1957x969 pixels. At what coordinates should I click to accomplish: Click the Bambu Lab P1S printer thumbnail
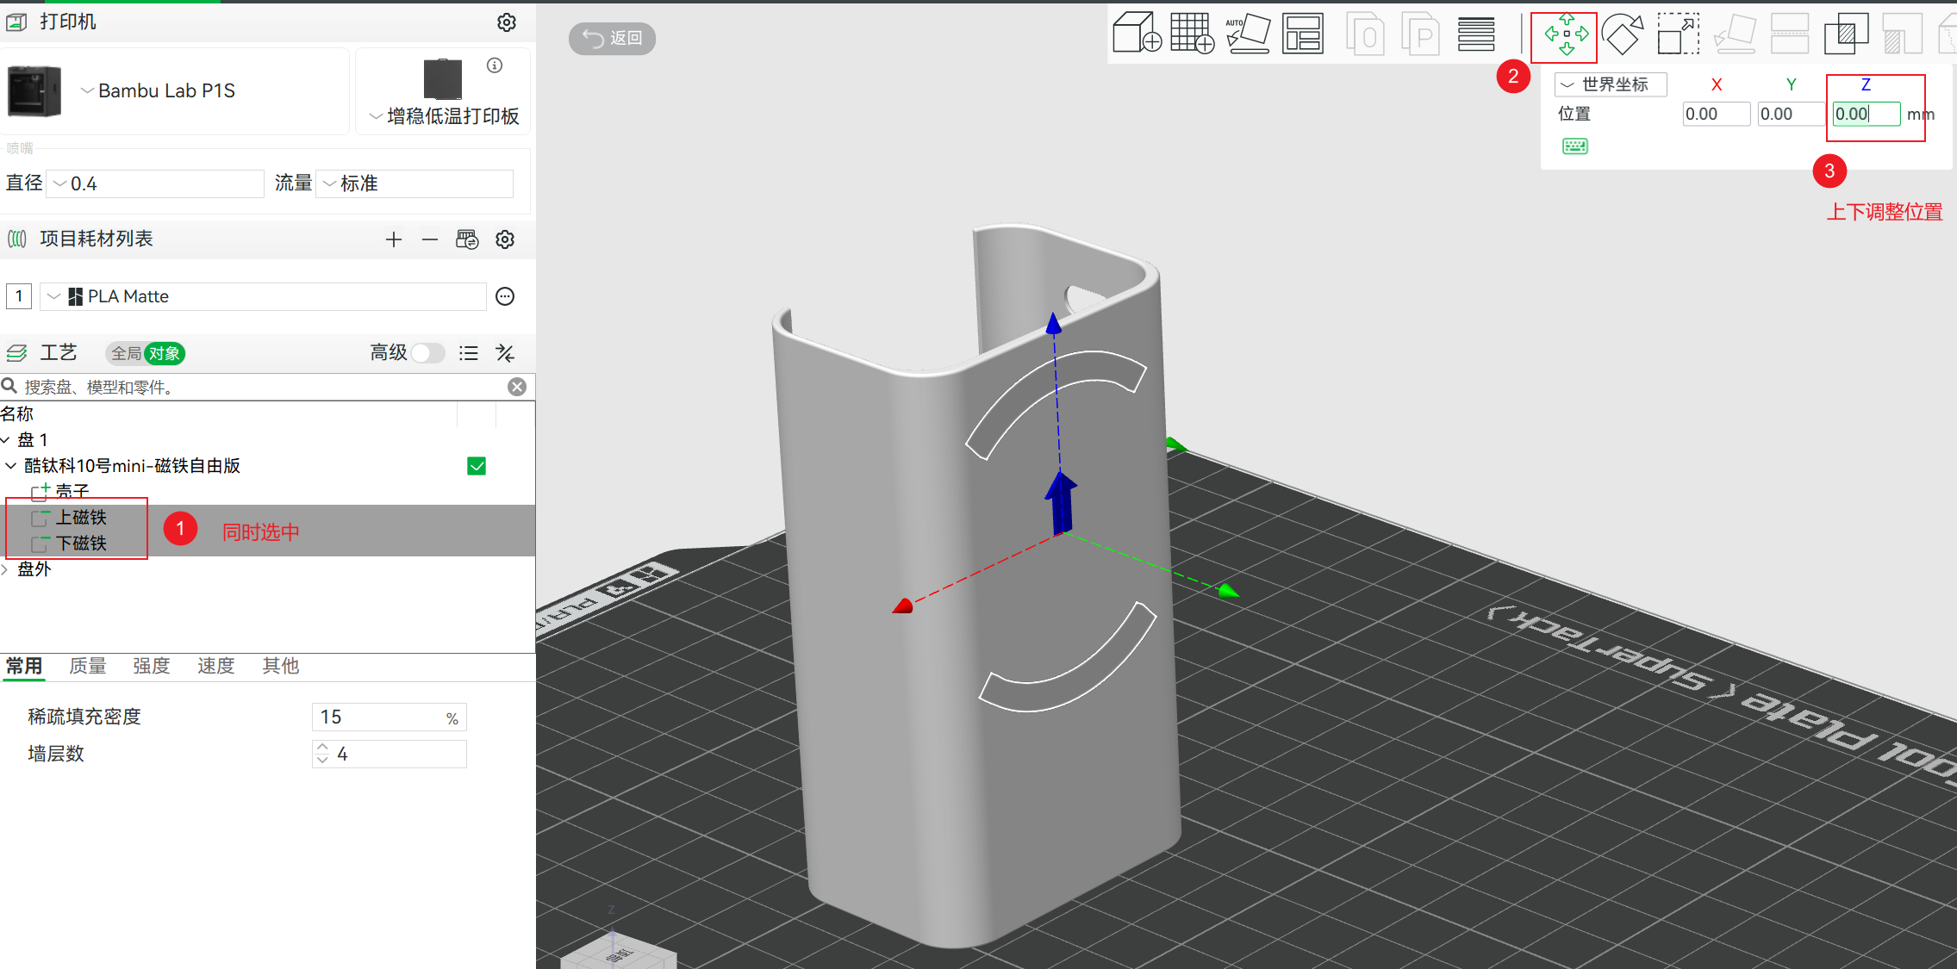coord(34,90)
